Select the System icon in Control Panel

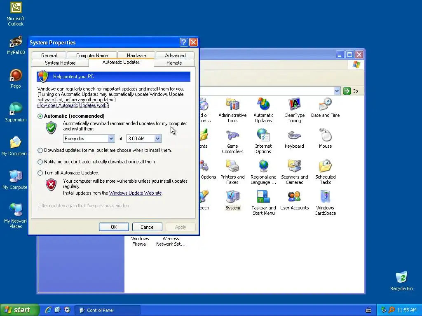click(232, 200)
